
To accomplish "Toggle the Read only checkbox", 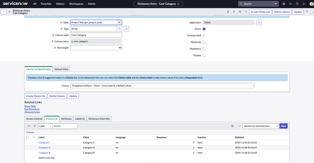I will [x=204, y=42].
